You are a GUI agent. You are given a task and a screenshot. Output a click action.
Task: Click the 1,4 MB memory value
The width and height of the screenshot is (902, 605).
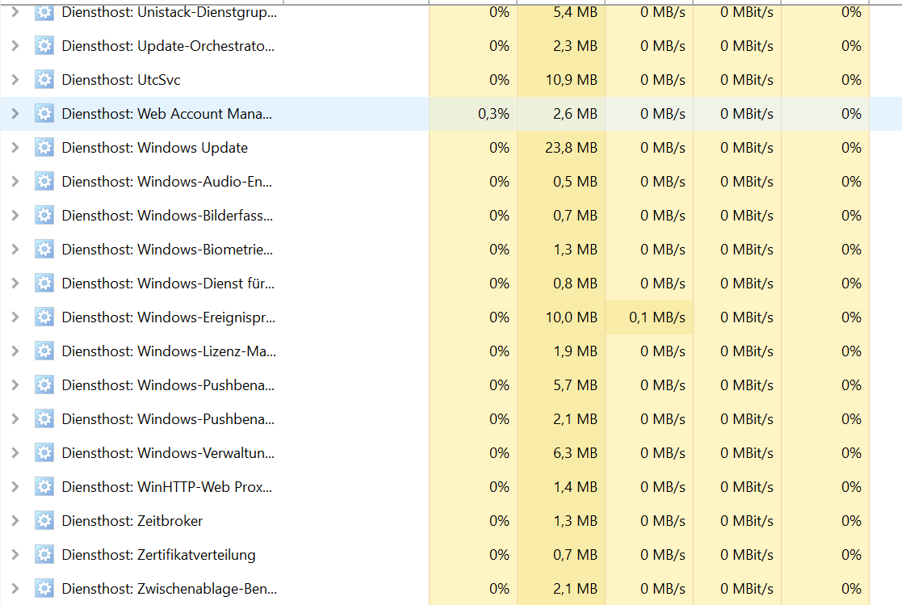[575, 488]
